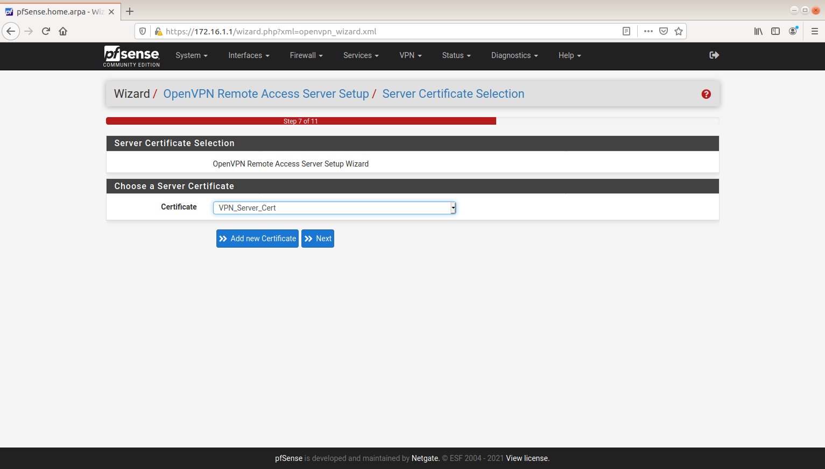This screenshot has height=469, width=825.
Task: Open the red help question mark
Action: pos(706,94)
